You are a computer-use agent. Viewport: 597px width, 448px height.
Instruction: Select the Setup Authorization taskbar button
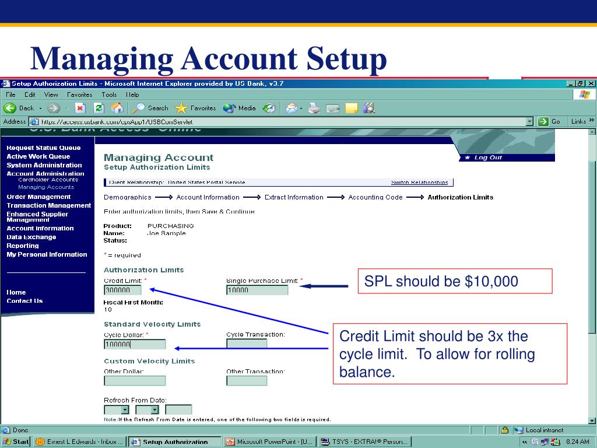(175, 442)
